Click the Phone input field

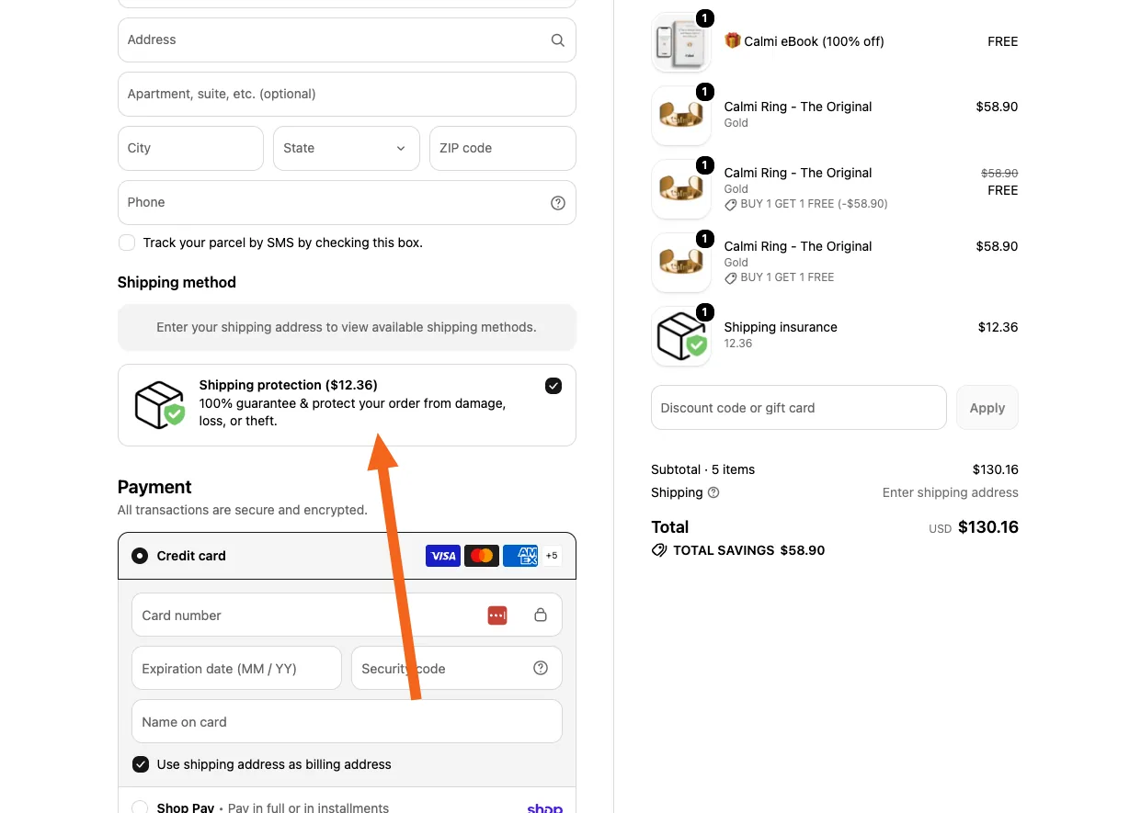coord(347,202)
